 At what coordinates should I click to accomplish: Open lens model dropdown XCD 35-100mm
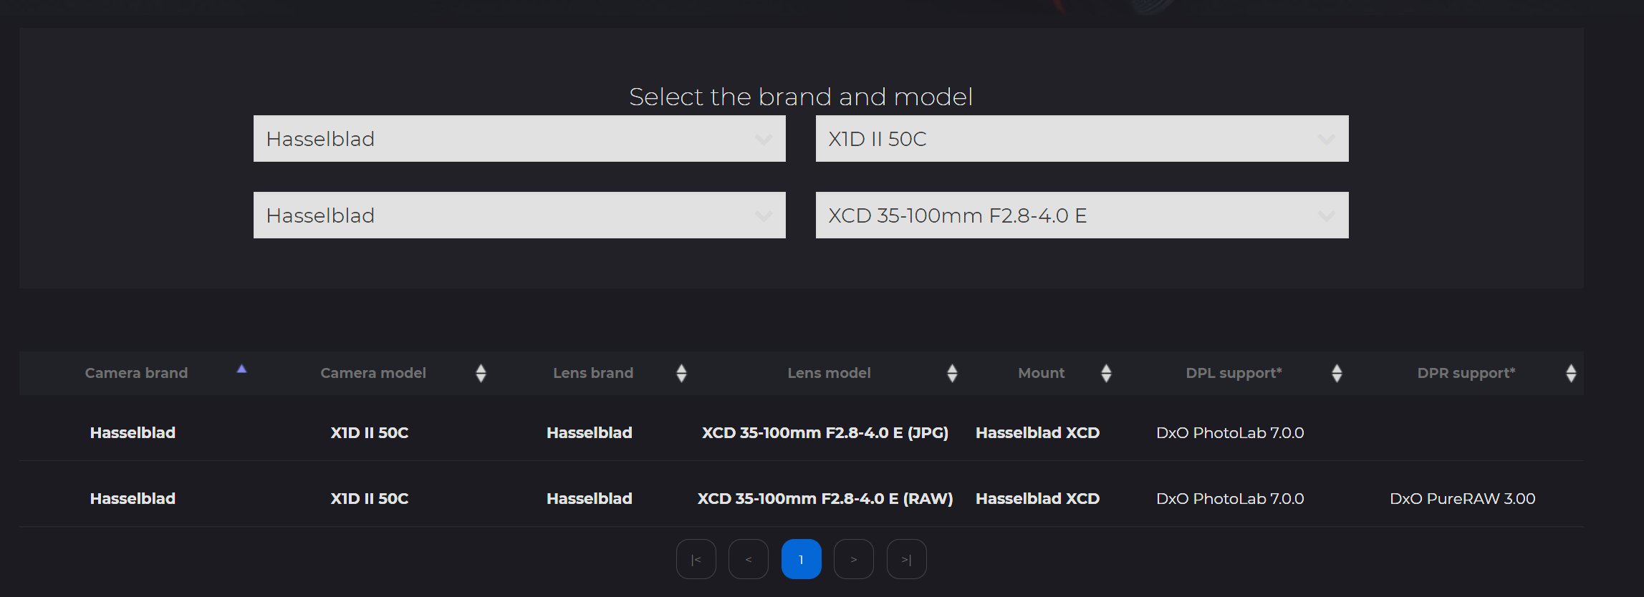(x=1082, y=215)
